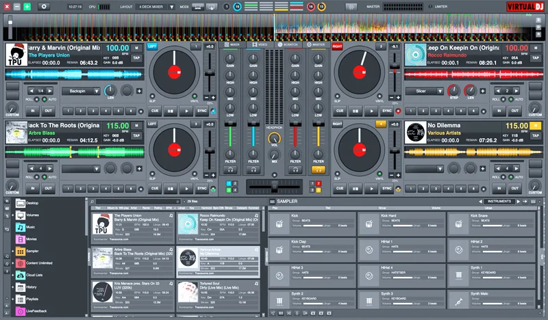
Task: Play deck 1
Action: pos(186,111)
